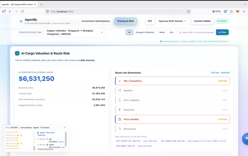
Task: Click the Suggested token supply 3,891,050
Action: tap(99, 105)
